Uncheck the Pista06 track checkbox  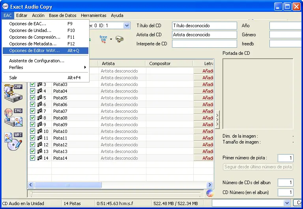[x=32, y=104]
